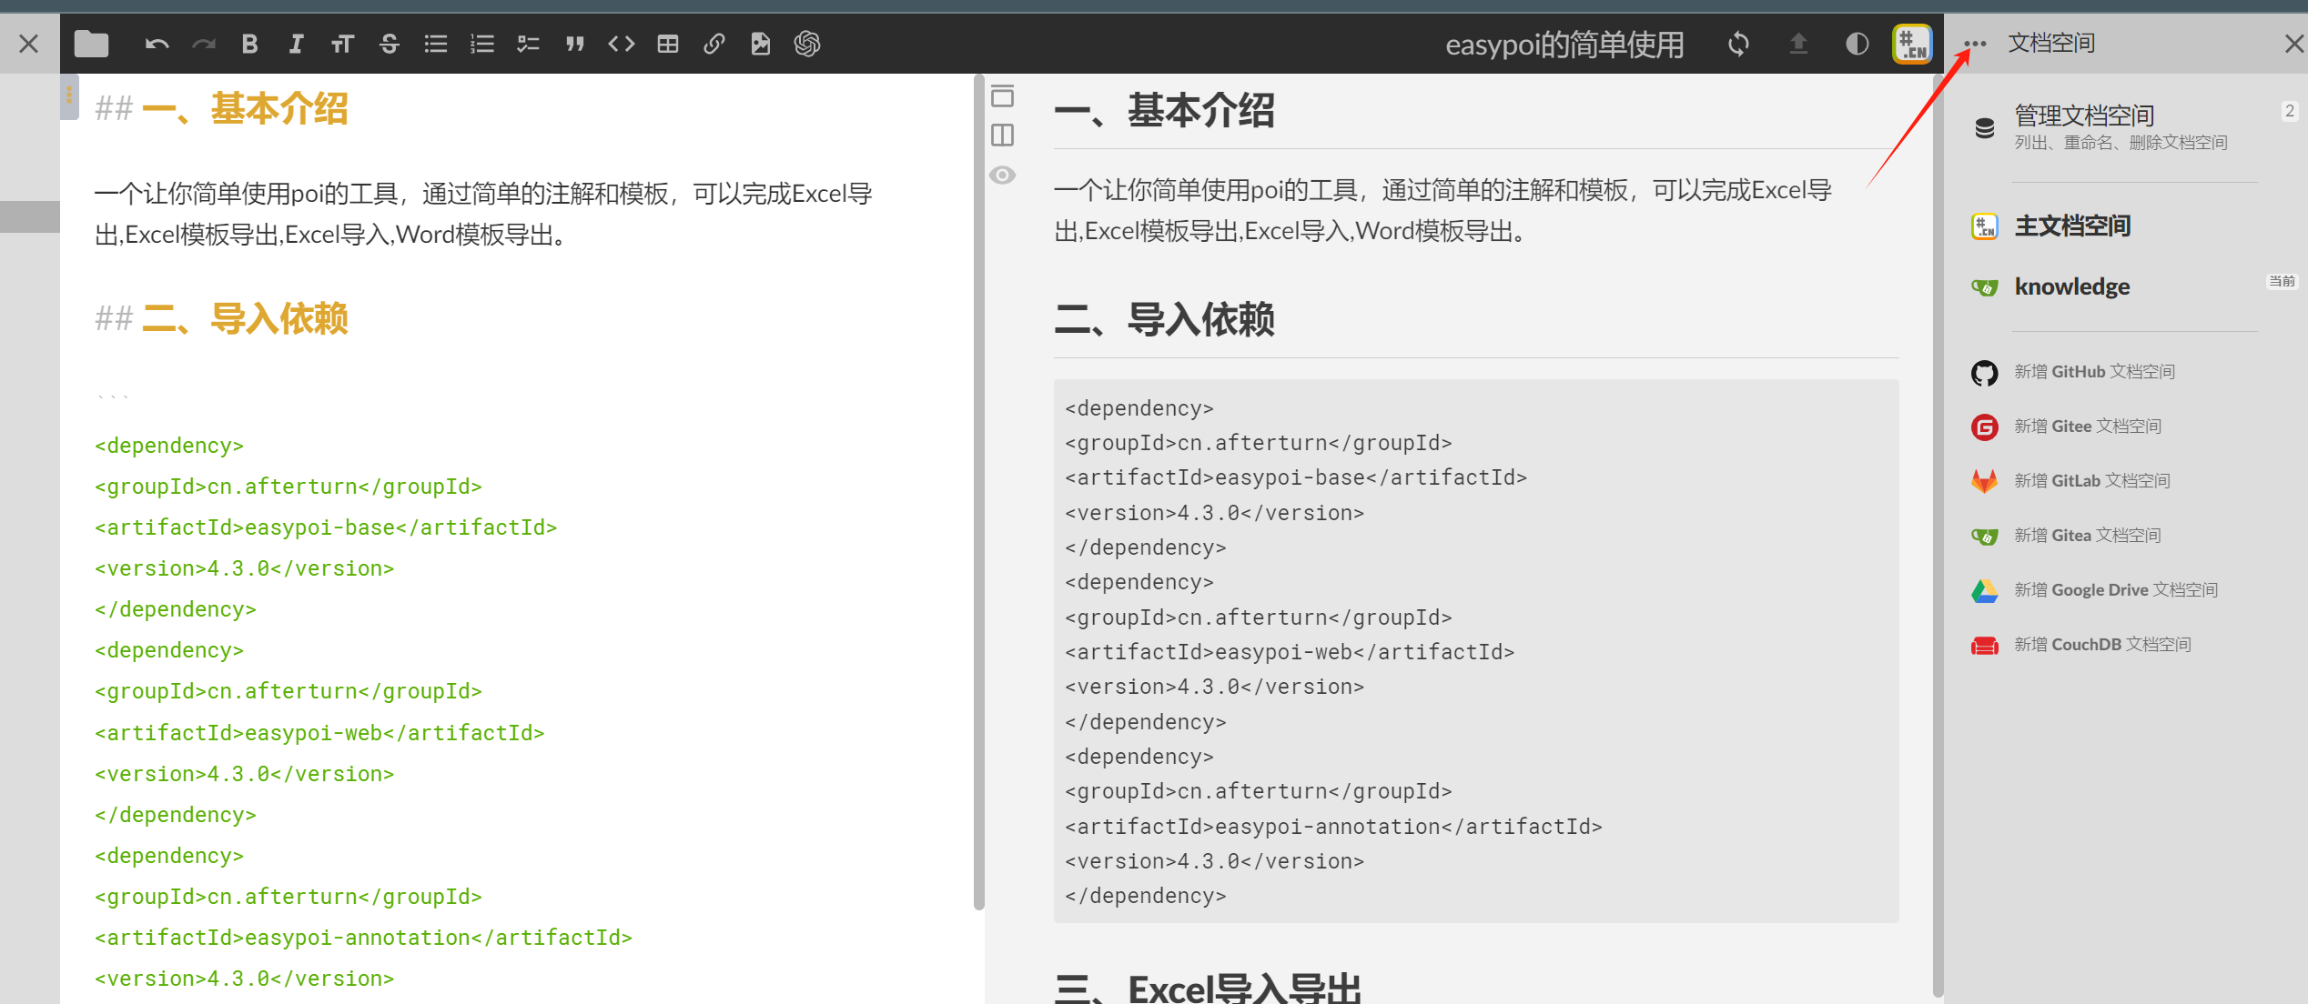Open the ordered list option
This screenshot has height=1004, width=2308.
point(481,43)
